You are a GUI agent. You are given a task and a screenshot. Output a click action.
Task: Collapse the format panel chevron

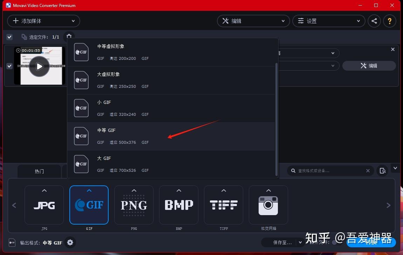[x=395, y=168]
